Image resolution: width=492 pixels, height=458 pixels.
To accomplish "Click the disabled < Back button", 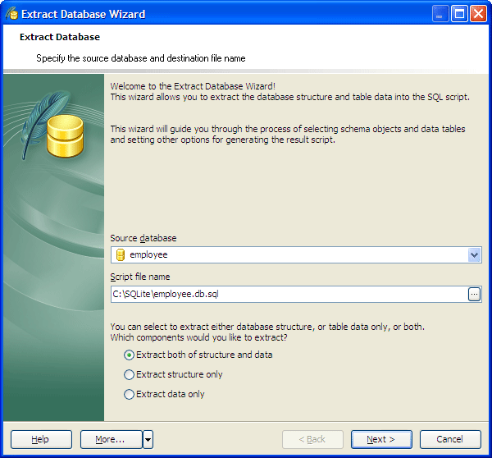I will (x=312, y=439).
